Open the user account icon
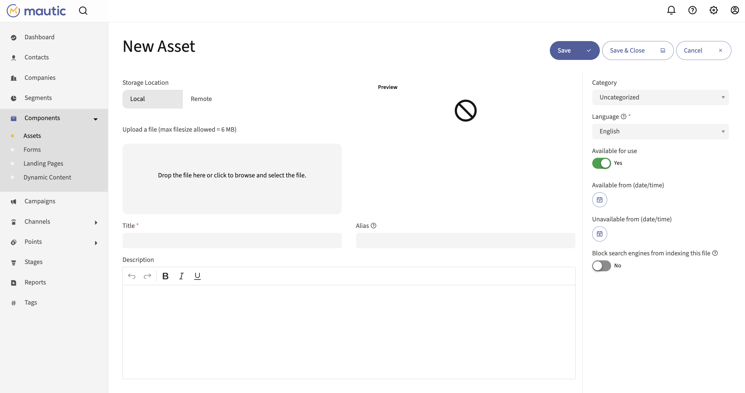 (735, 10)
